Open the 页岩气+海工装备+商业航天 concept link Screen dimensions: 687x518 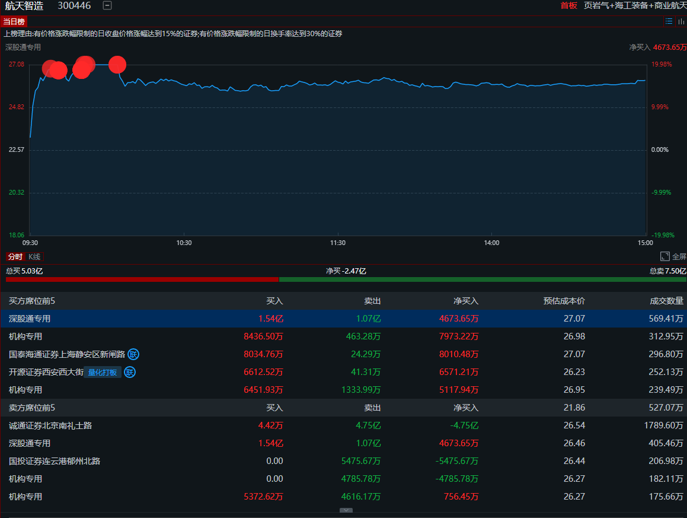tap(635, 5)
